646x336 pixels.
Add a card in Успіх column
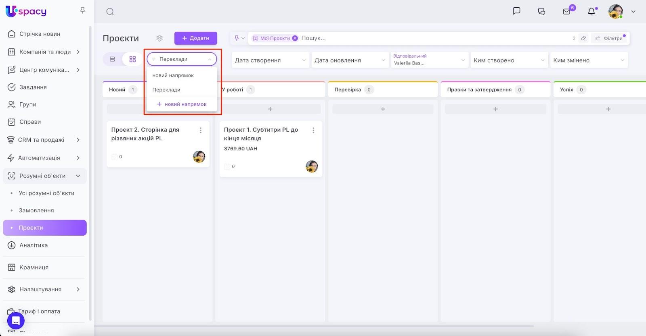pyautogui.click(x=608, y=109)
